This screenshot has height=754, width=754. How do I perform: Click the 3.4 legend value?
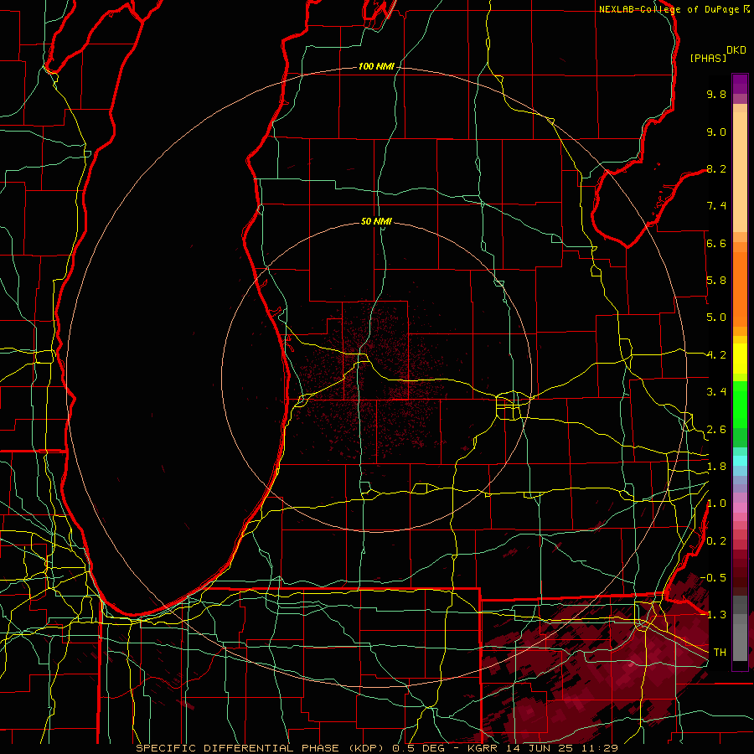716,392
